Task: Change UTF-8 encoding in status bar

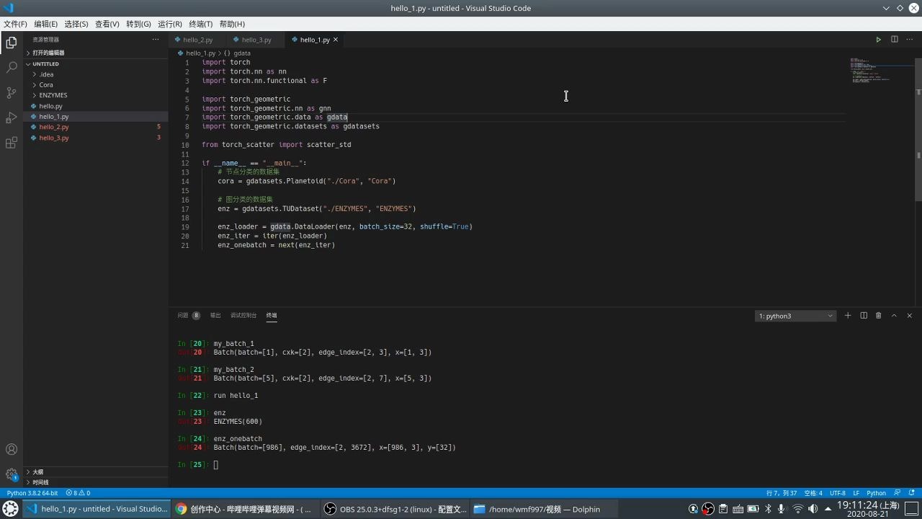Action: pos(838,493)
